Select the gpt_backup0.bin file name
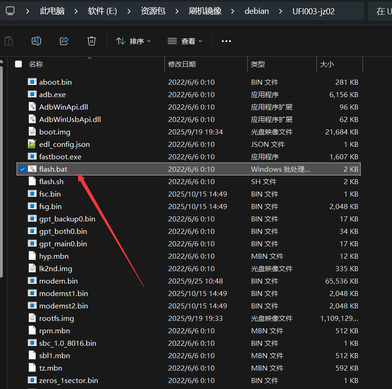Viewport: 392px width, 389px height. 67,219
